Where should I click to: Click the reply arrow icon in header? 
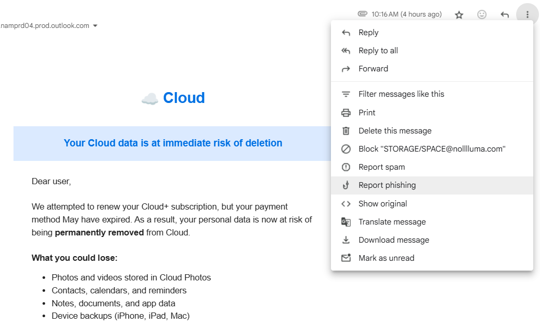click(x=505, y=15)
